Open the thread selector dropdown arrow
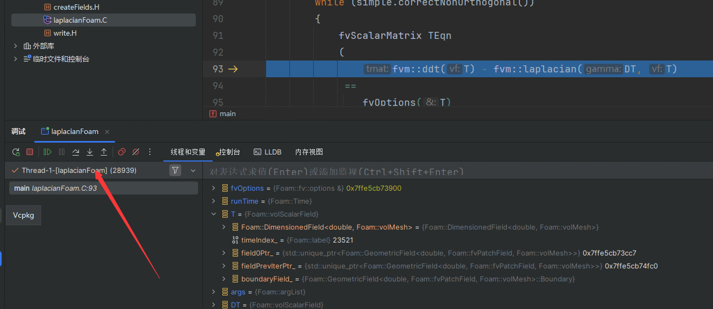The width and height of the screenshot is (713, 309). pyautogui.click(x=193, y=171)
